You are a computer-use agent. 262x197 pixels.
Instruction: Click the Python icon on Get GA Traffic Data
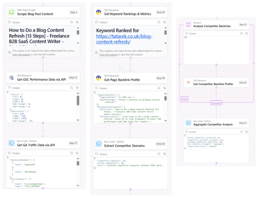pyautogui.click(x=11, y=143)
